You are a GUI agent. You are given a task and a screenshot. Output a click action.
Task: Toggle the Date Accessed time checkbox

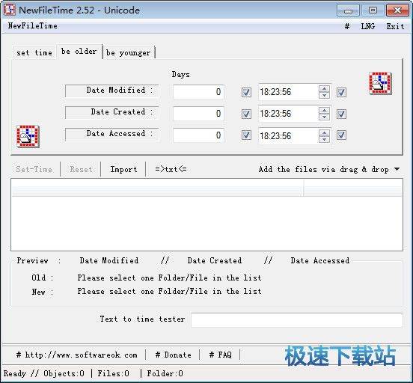(341, 135)
